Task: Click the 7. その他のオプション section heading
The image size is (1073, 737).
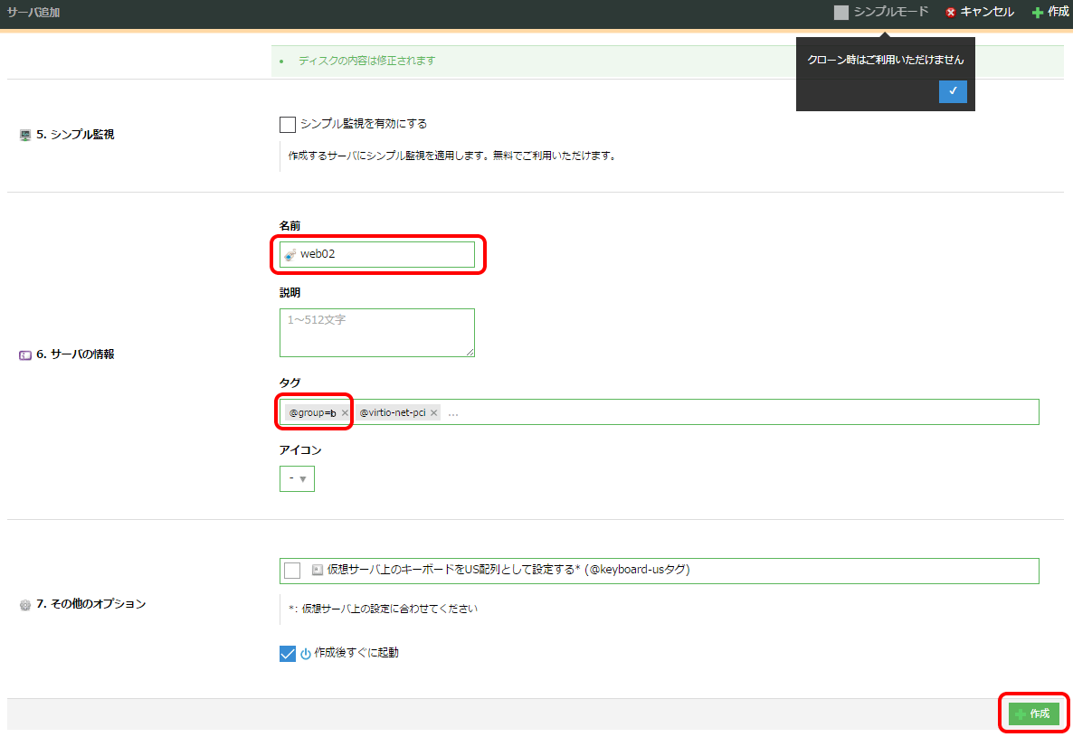Action: tap(91, 604)
